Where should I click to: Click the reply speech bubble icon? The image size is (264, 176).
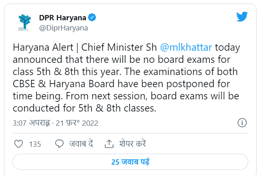(x=59, y=144)
